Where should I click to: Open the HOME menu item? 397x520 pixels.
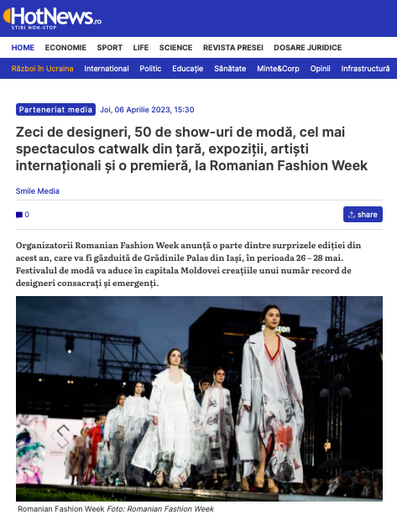click(x=23, y=48)
